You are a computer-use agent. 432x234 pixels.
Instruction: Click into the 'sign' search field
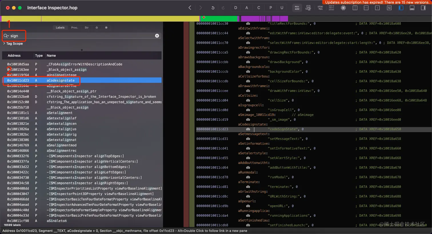pyautogui.click(x=82, y=36)
